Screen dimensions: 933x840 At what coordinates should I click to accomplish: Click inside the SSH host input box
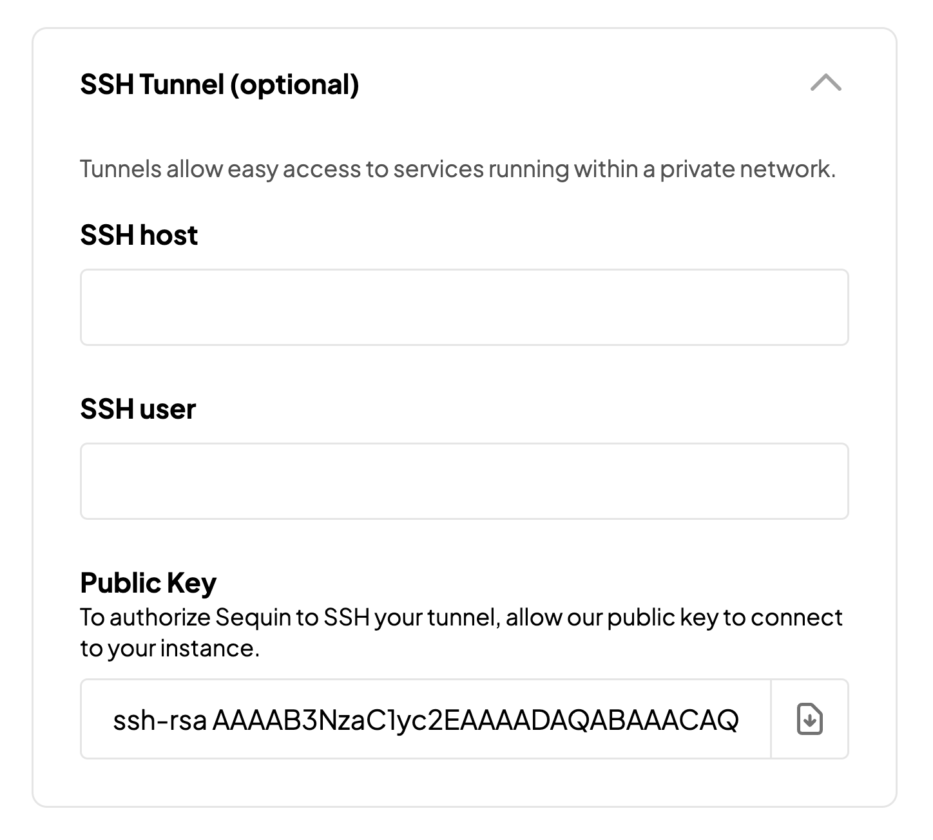pos(464,307)
